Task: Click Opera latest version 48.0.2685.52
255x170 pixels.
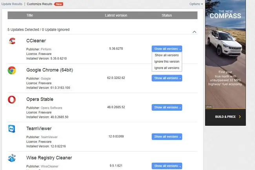Action: (116, 107)
